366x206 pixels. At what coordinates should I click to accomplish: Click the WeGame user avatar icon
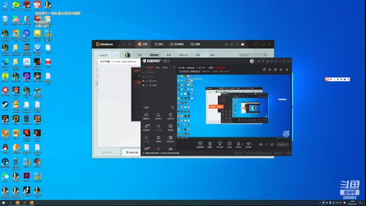pyautogui.click(x=243, y=44)
